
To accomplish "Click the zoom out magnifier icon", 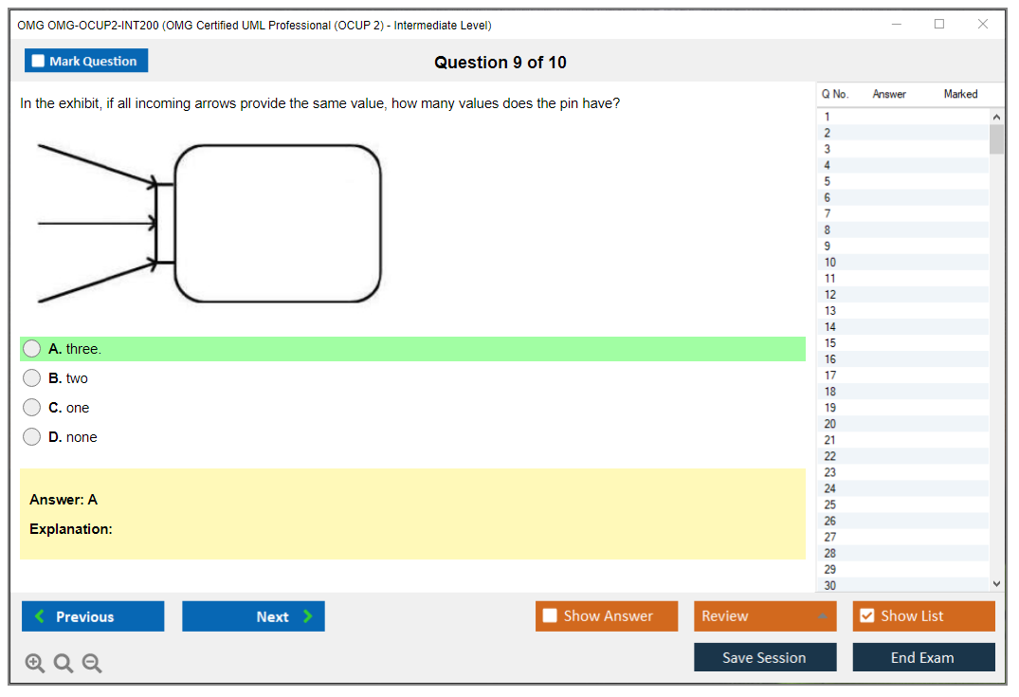I will tap(92, 664).
